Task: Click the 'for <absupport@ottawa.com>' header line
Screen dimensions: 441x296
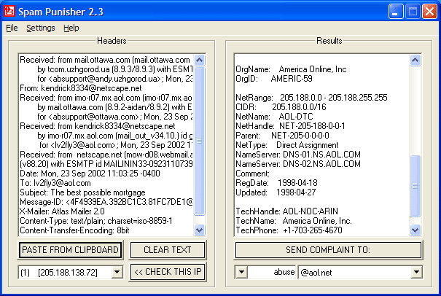Action: (115, 117)
